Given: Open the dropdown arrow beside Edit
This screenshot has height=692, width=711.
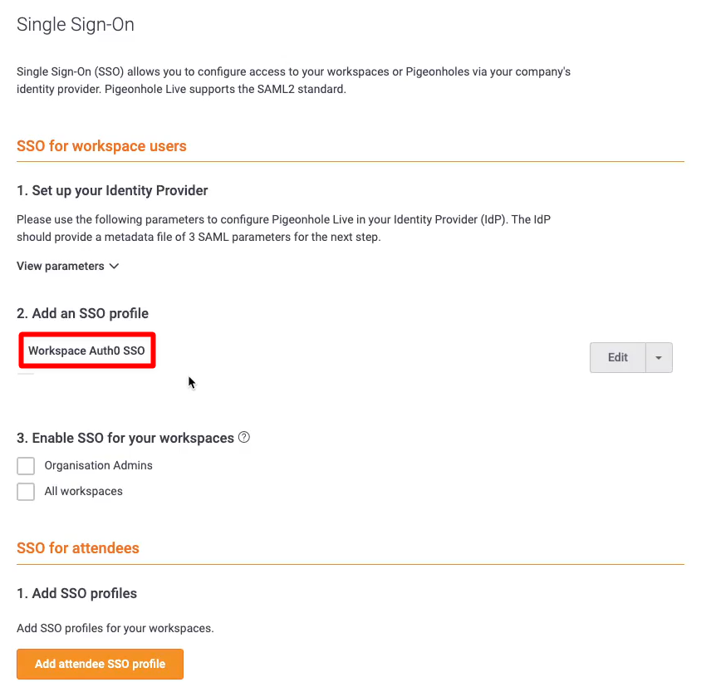Looking at the screenshot, I should [659, 357].
